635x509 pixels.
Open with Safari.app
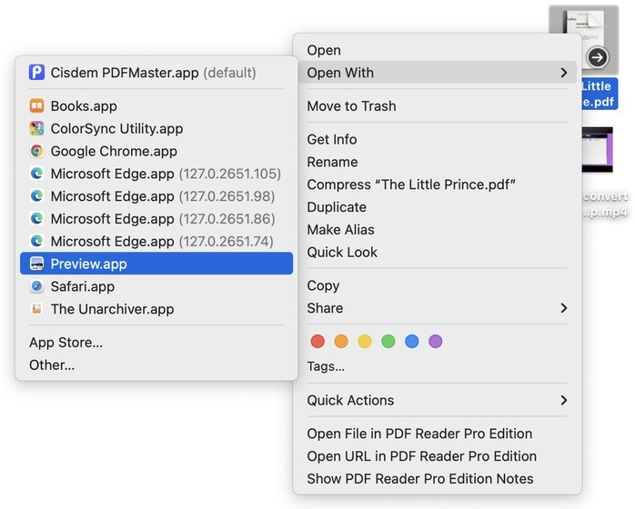[x=156, y=286]
